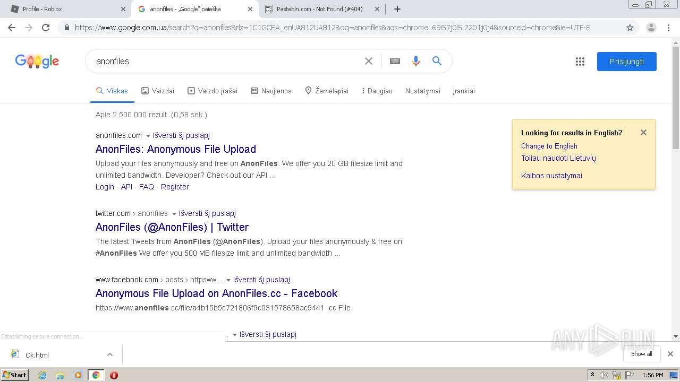Open Chrome's three-dot menu
Screen dimensions: 680x382
[x=669, y=28]
